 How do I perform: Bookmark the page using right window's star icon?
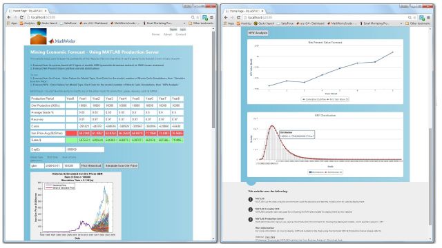tap(414, 17)
